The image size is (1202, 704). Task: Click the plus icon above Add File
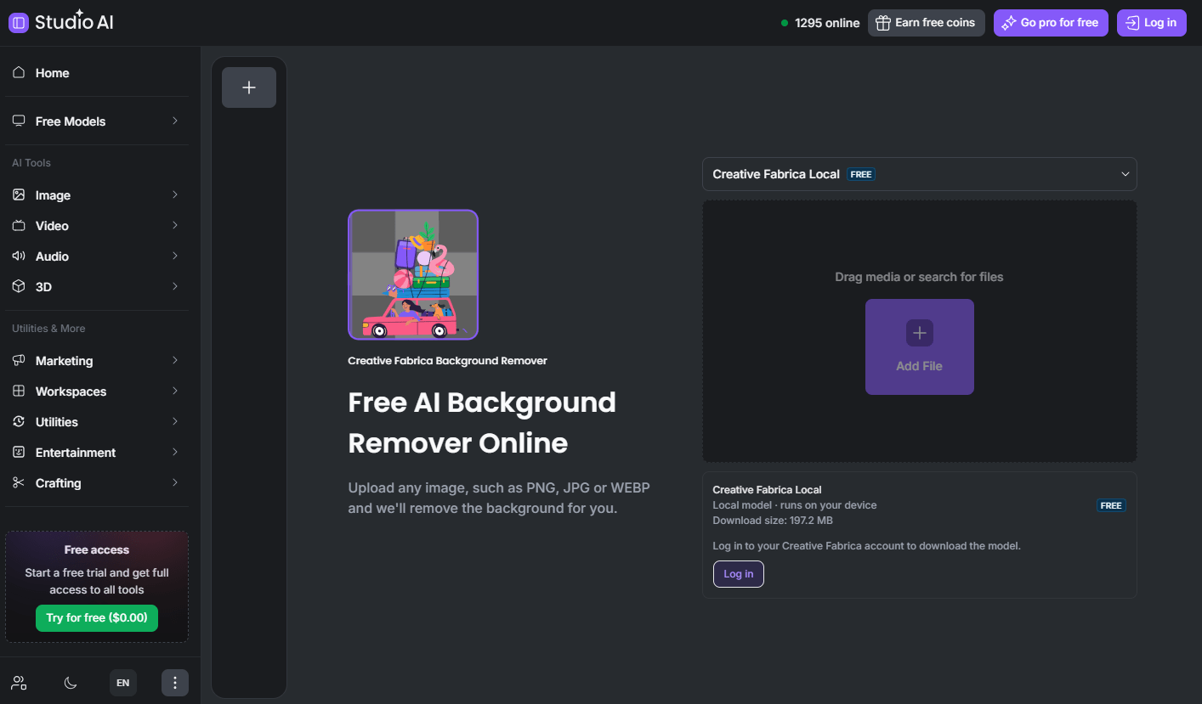pos(920,333)
